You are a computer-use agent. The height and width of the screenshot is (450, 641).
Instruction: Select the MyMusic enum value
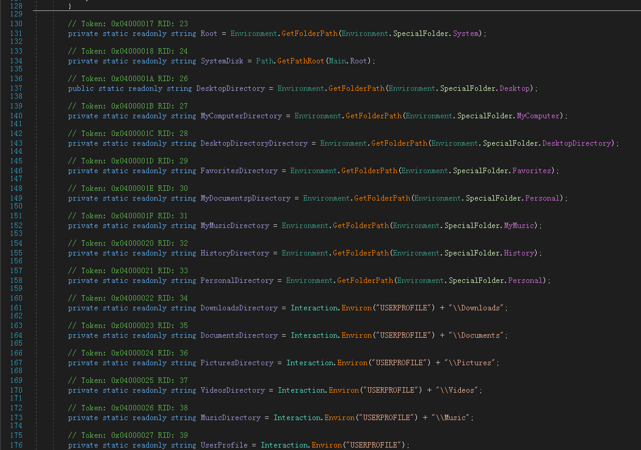(519, 226)
